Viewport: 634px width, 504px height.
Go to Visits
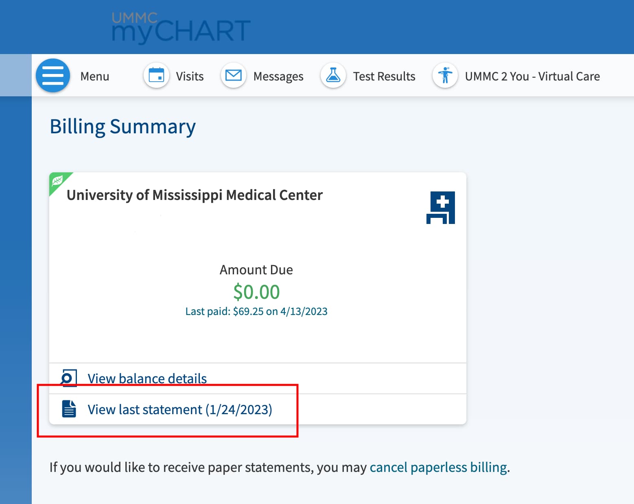point(190,76)
